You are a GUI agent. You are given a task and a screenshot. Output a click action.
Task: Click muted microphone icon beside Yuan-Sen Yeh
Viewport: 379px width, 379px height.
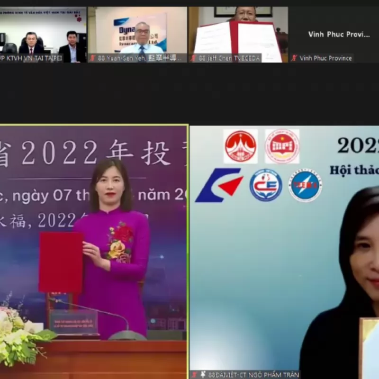coord(93,58)
